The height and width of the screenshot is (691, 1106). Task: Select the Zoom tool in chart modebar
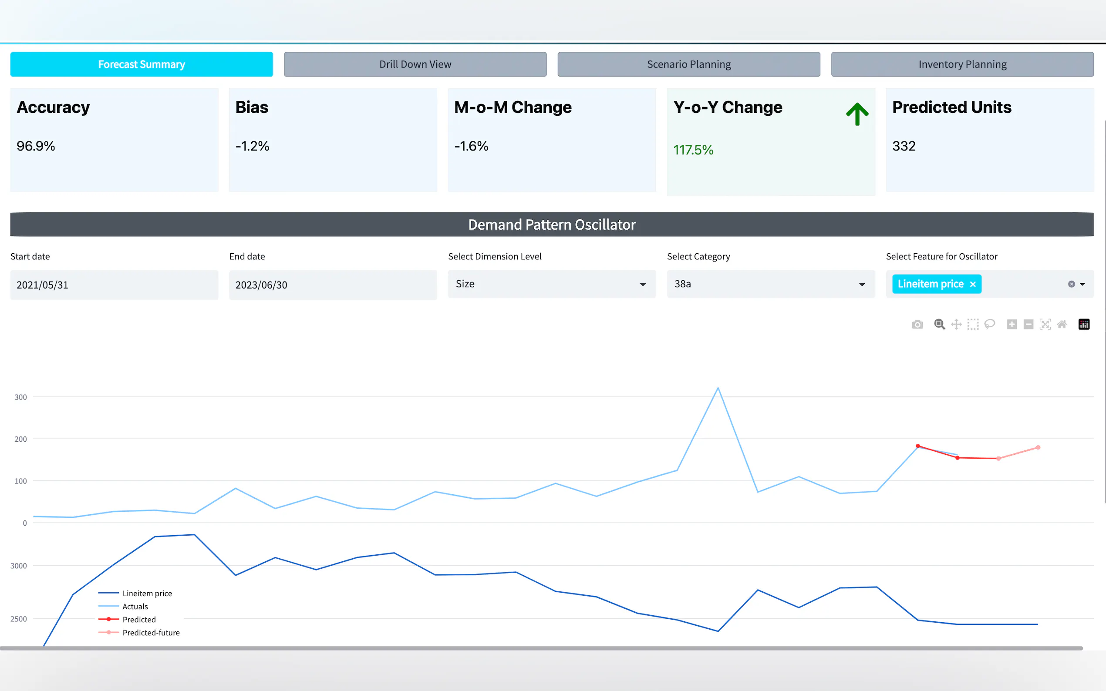[939, 325]
